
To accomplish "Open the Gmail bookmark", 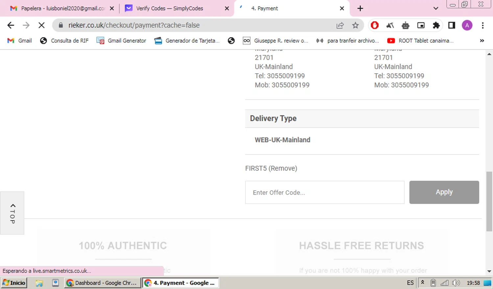I will [x=20, y=41].
